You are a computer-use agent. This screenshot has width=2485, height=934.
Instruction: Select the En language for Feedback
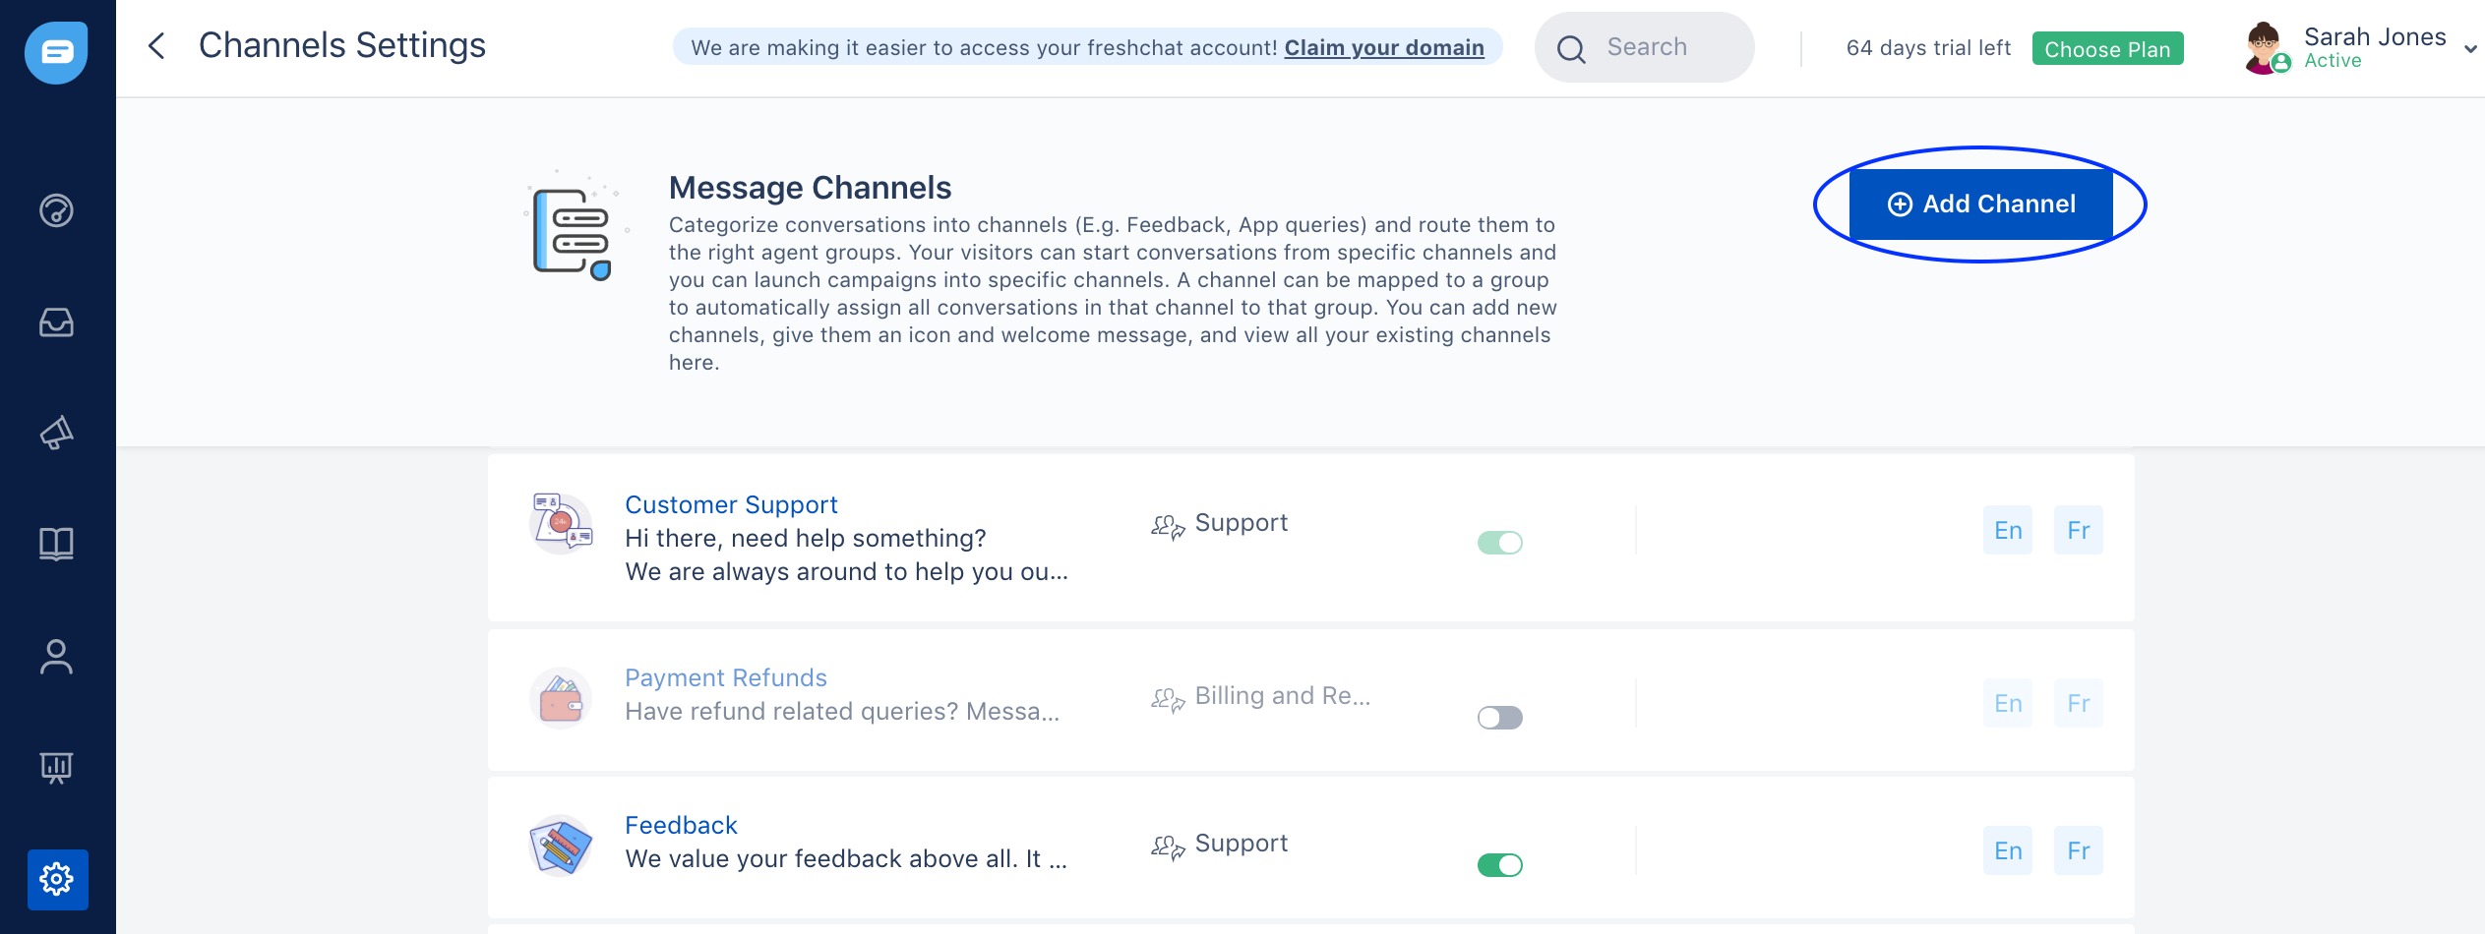click(x=2008, y=849)
